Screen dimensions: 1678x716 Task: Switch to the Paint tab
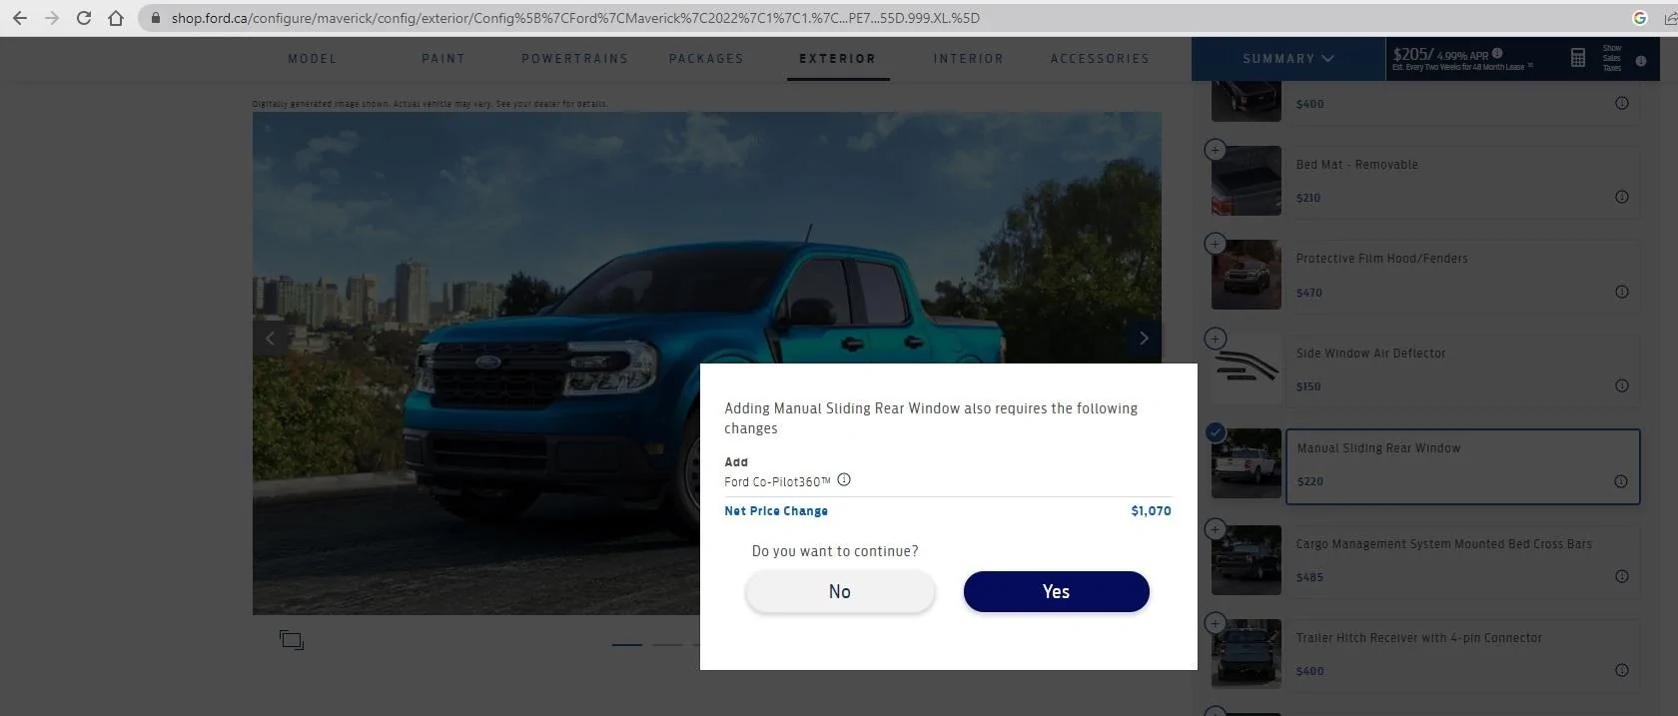pos(443,59)
